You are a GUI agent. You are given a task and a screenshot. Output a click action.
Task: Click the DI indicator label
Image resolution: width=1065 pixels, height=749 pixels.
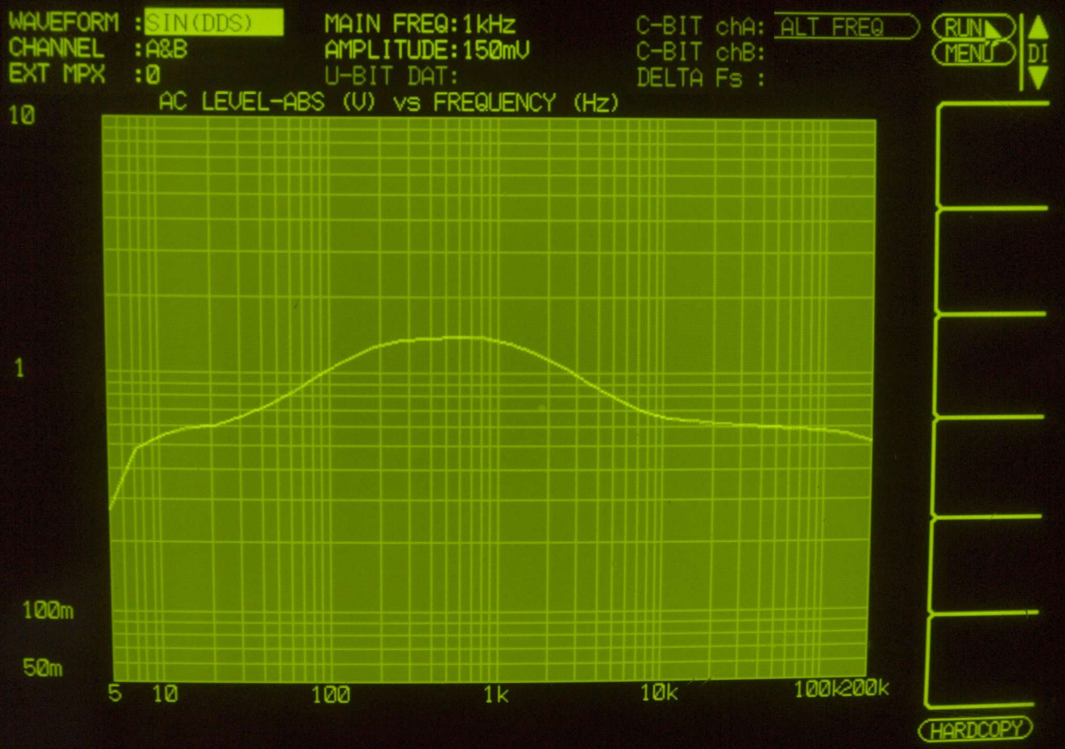(x=1037, y=53)
